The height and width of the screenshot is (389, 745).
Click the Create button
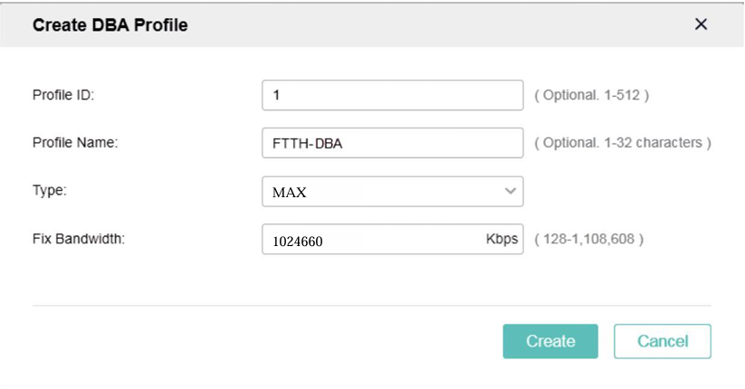550,341
